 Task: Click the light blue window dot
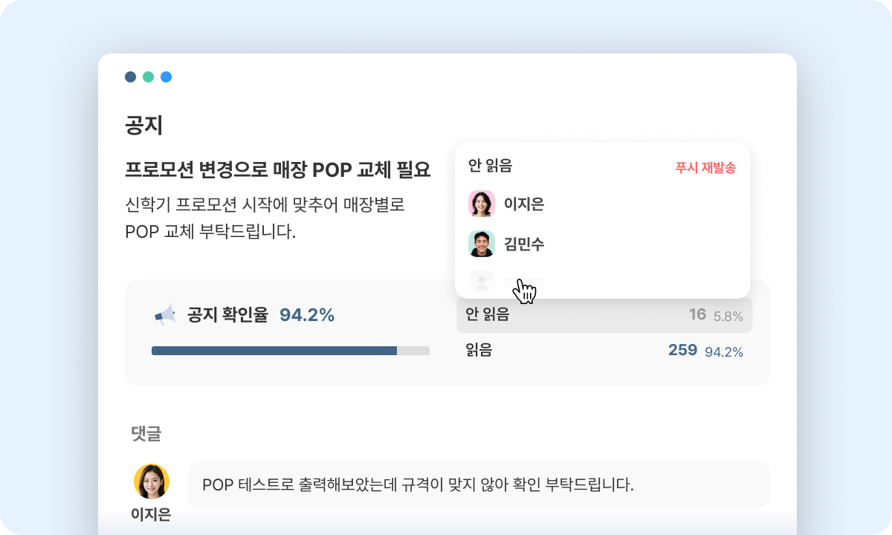click(166, 77)
